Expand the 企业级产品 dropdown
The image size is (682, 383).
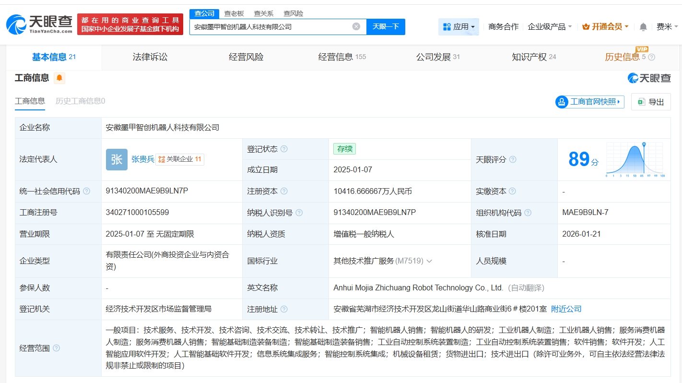[549, 27]
